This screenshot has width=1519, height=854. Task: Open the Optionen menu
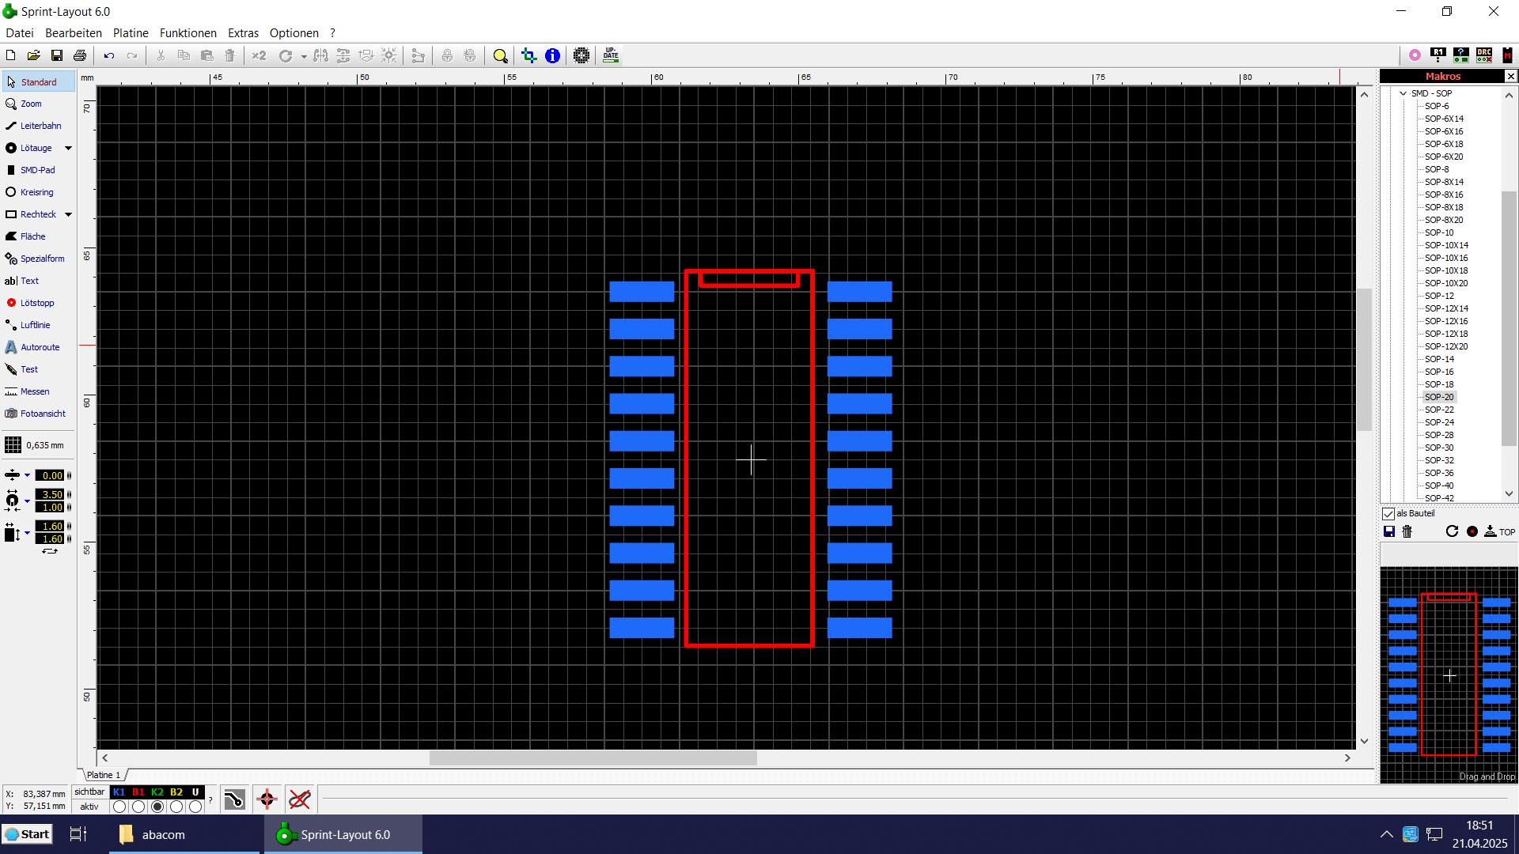click(294, 33)
